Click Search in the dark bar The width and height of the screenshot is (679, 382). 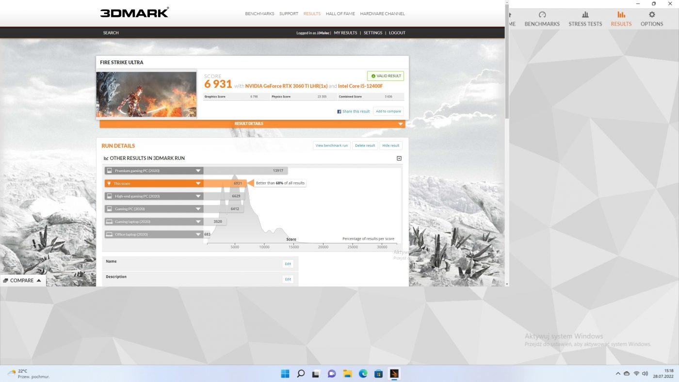[x=111, y=33]
